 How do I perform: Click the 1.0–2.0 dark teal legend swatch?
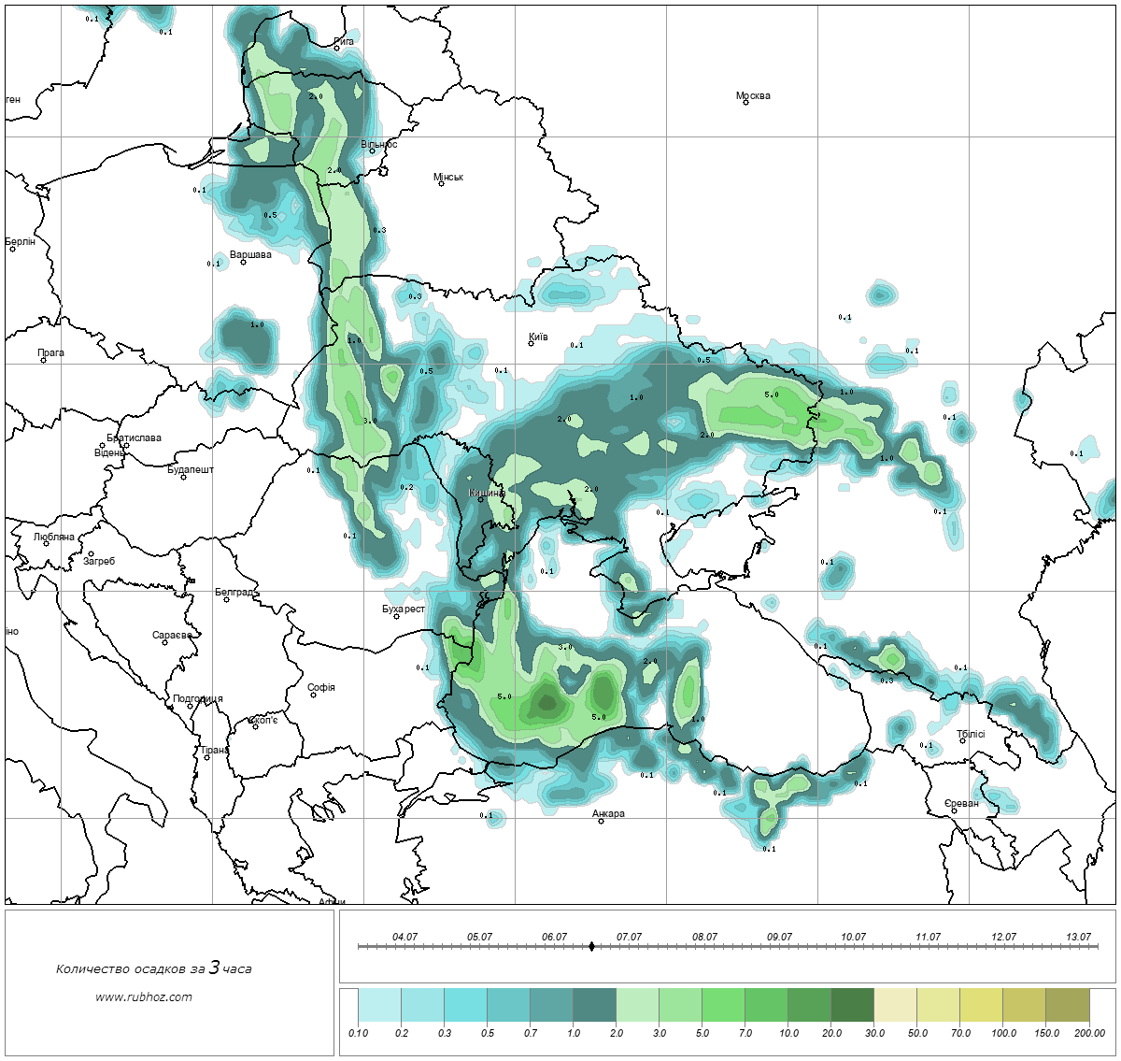[594, 1007]
